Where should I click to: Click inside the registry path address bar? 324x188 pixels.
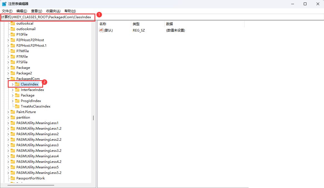[47, 17]
